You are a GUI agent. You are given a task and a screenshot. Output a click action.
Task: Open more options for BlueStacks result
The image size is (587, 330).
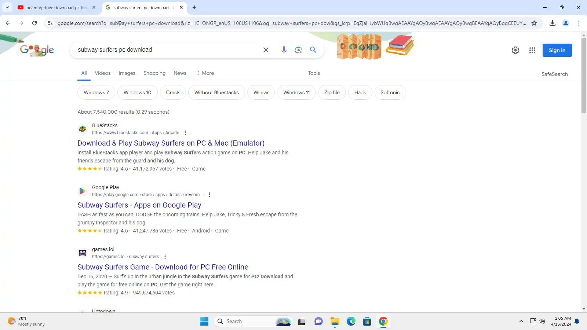[x=185, y=133]
